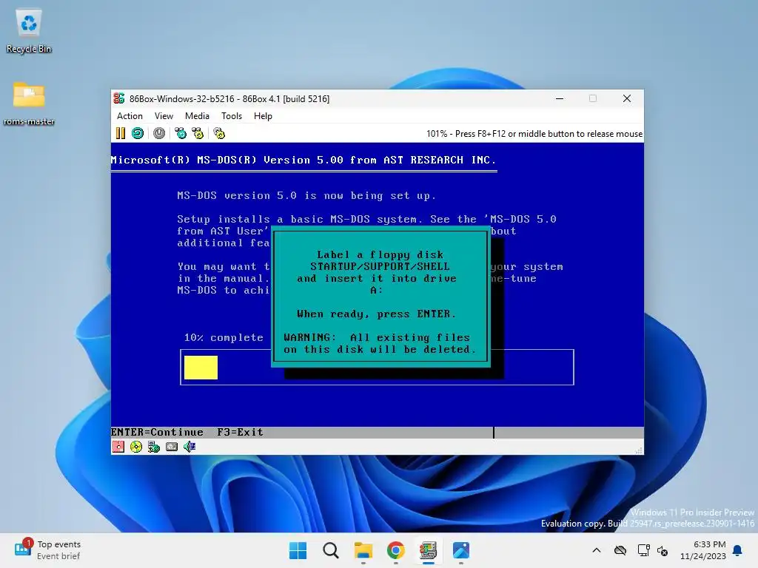Click the MS-DOS Version 5.00 header line
Image resolution: width=758 pixels, height=568 pixels.
pos(303,160)
